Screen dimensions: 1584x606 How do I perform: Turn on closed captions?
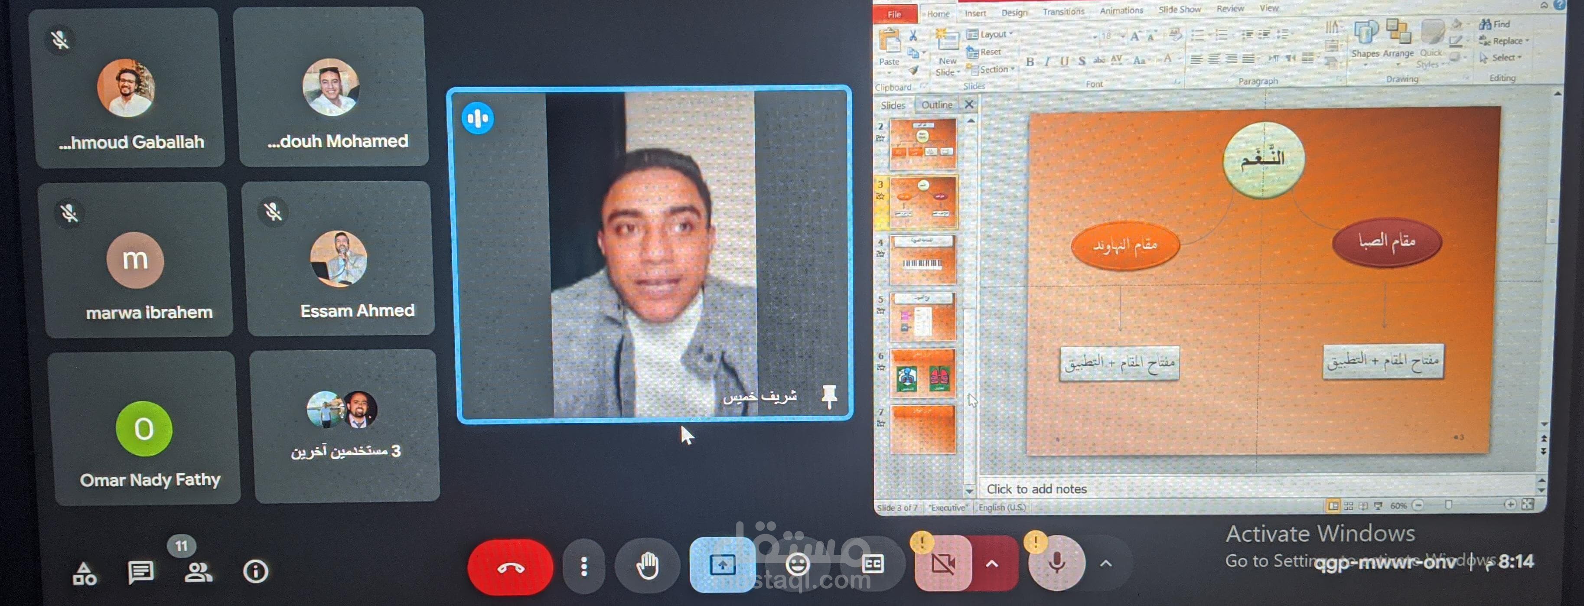[x=873, y=564]
